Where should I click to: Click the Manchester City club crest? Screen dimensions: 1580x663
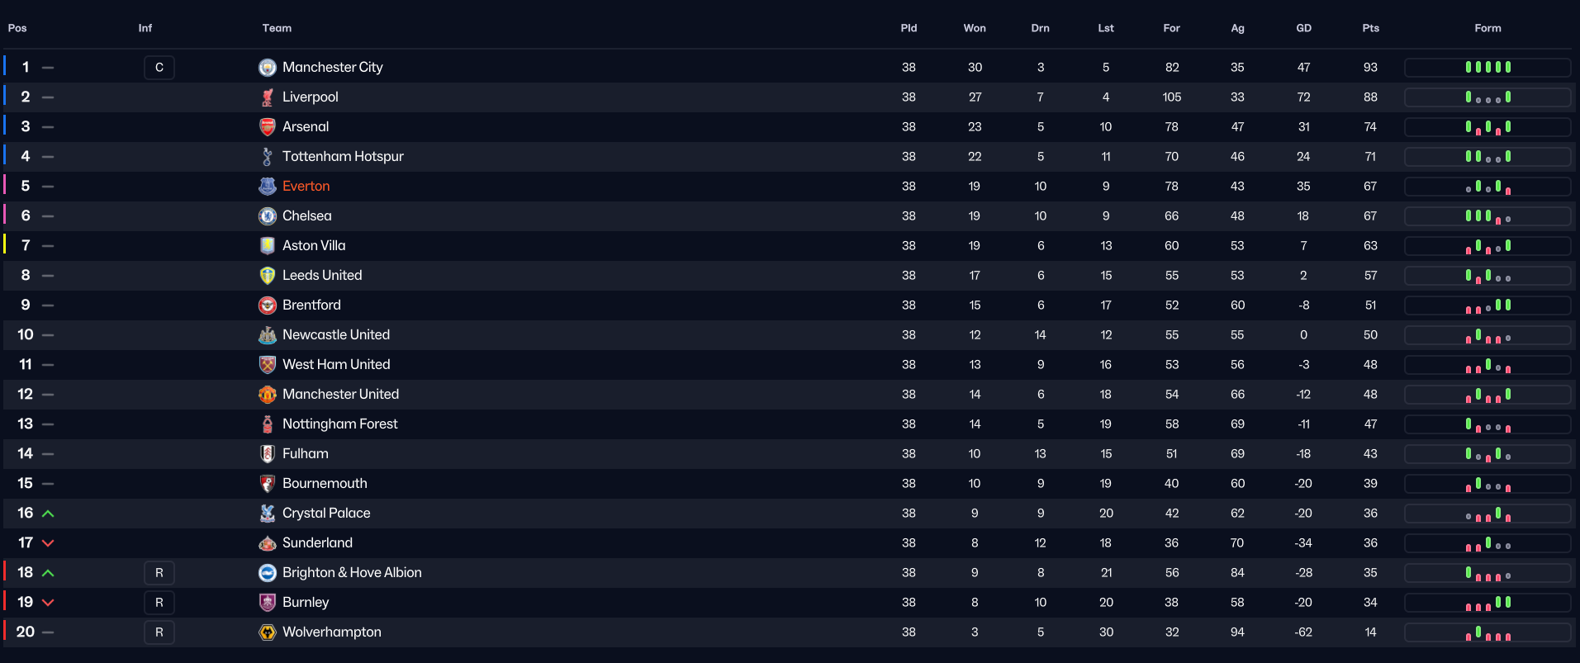(x=267, y=68)
